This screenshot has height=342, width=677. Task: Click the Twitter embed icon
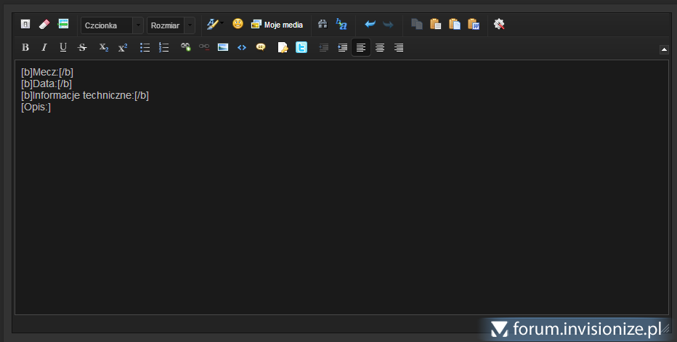click(301, 48)
